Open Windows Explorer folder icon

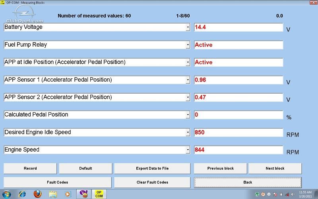pos(53,194)
